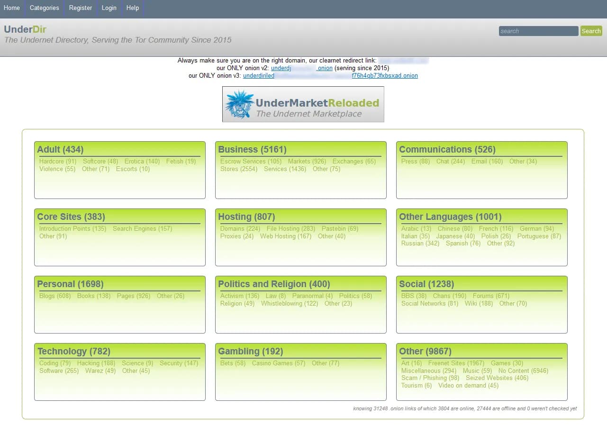Select Proxies (24) subcategory
Viewport: 607px width, 425px height.
point(237,236)
